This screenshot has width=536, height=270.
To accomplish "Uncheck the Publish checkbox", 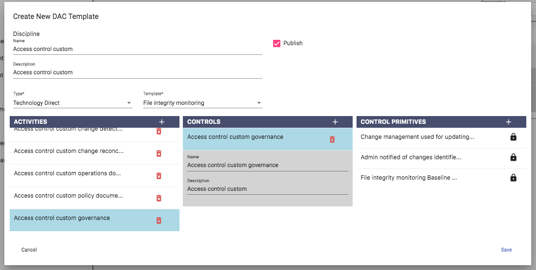I will pyautogui.click(x=276, y=43).
